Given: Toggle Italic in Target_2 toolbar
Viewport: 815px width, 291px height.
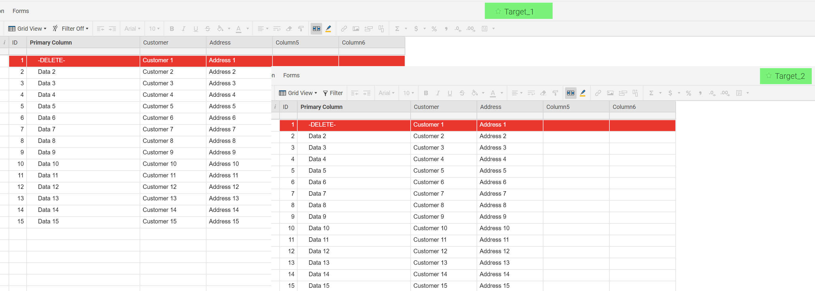Looking at the screenshot, I should point(438,93).
